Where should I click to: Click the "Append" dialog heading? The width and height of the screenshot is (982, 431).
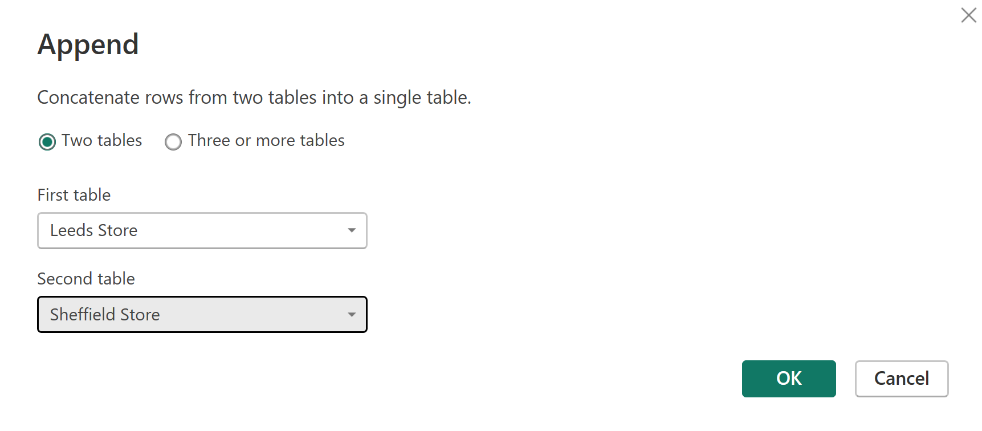tap(88, 44)
